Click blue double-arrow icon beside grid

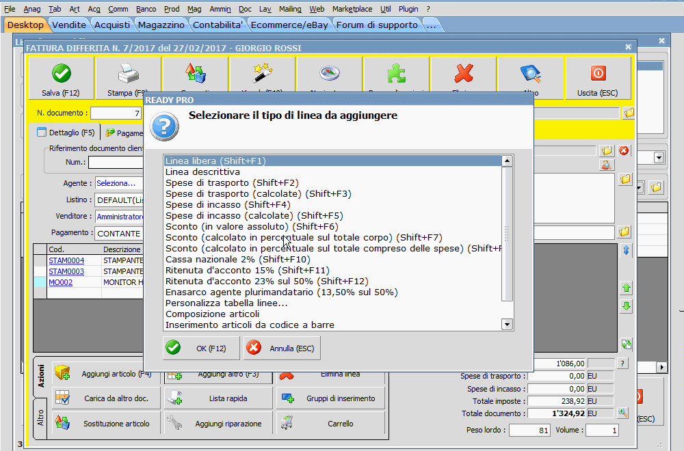tap(627, 250)
